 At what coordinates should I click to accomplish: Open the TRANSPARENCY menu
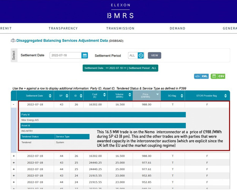coord(63,28)
